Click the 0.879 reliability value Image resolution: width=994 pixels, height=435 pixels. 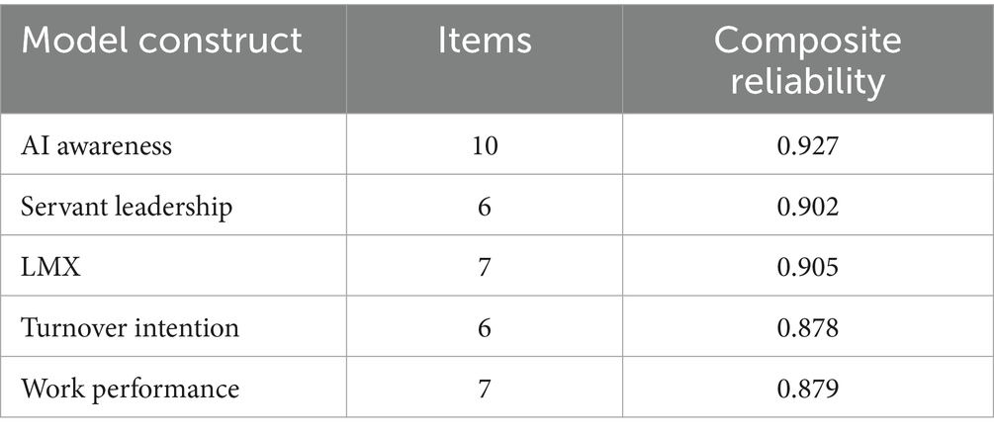pyautogui.click(x=808, y=389)
